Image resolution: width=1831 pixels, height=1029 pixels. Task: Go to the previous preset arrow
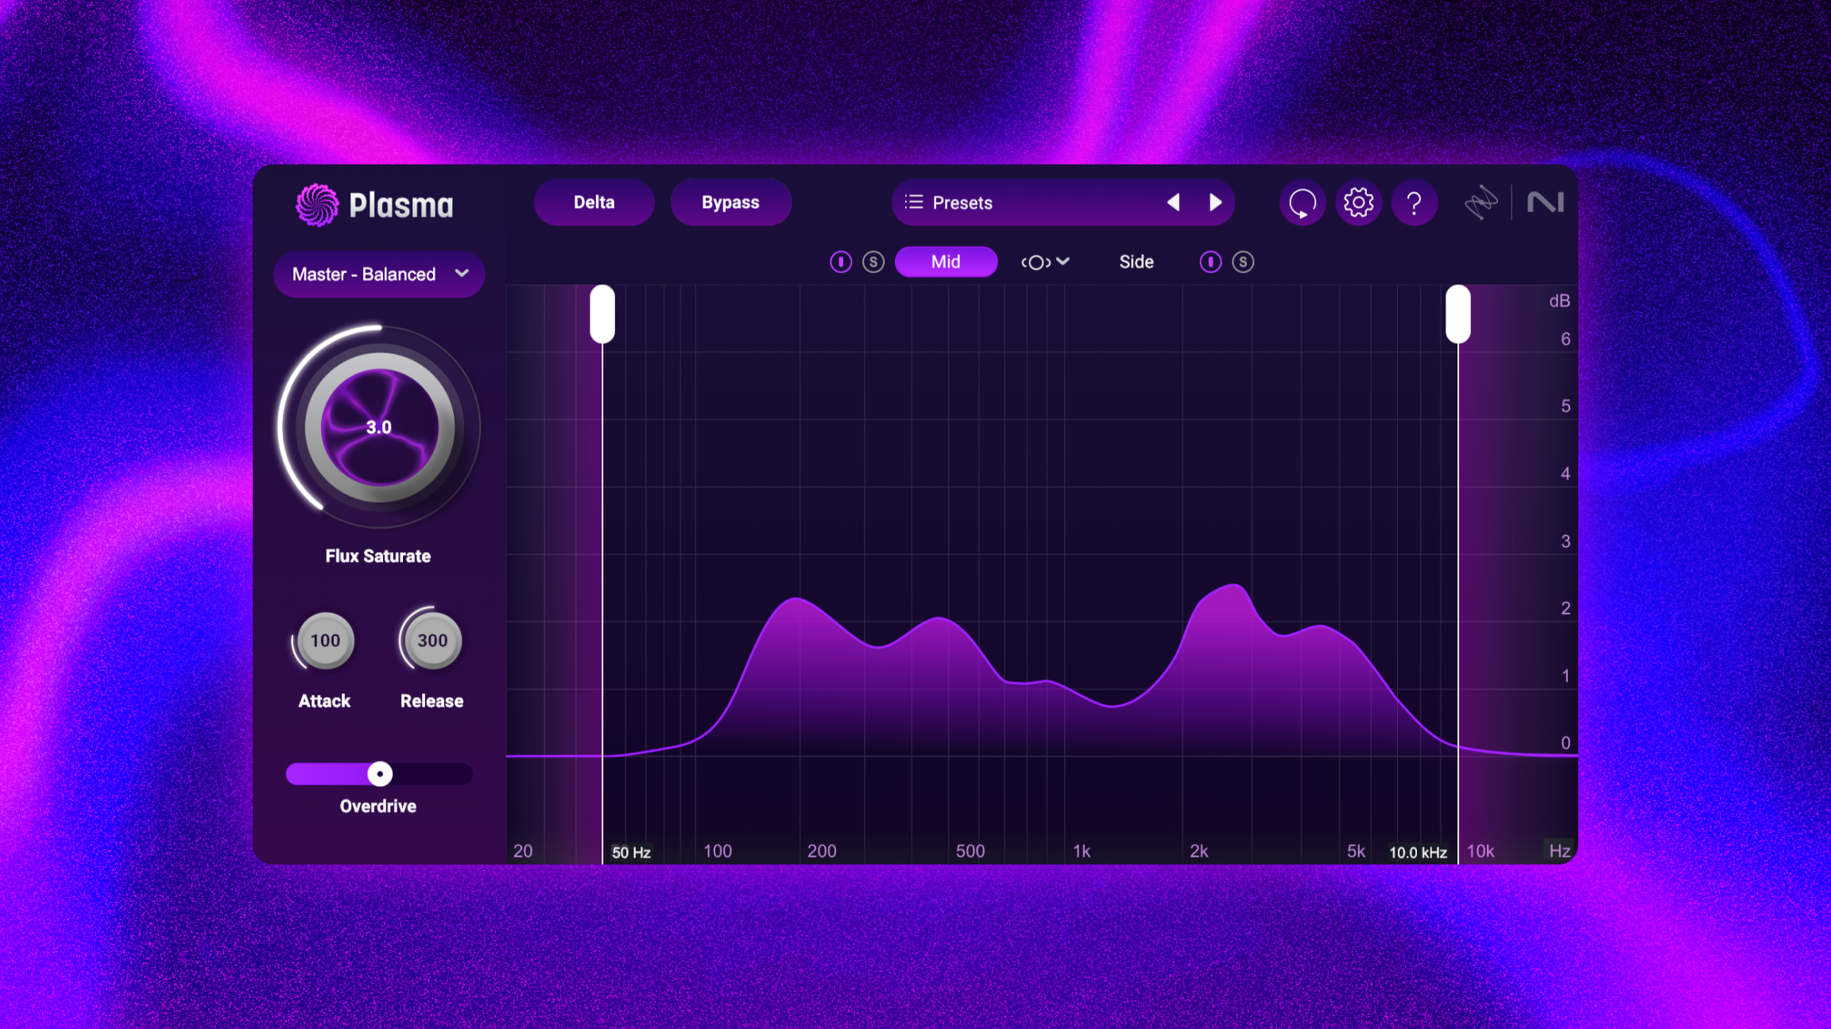click(x=1173, y=202)
